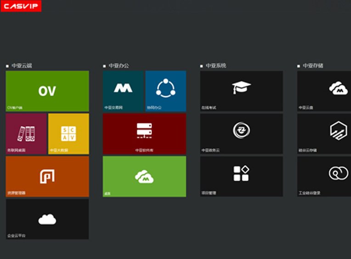Open the orange 资源管理器 tile

(x=47, y=176)
